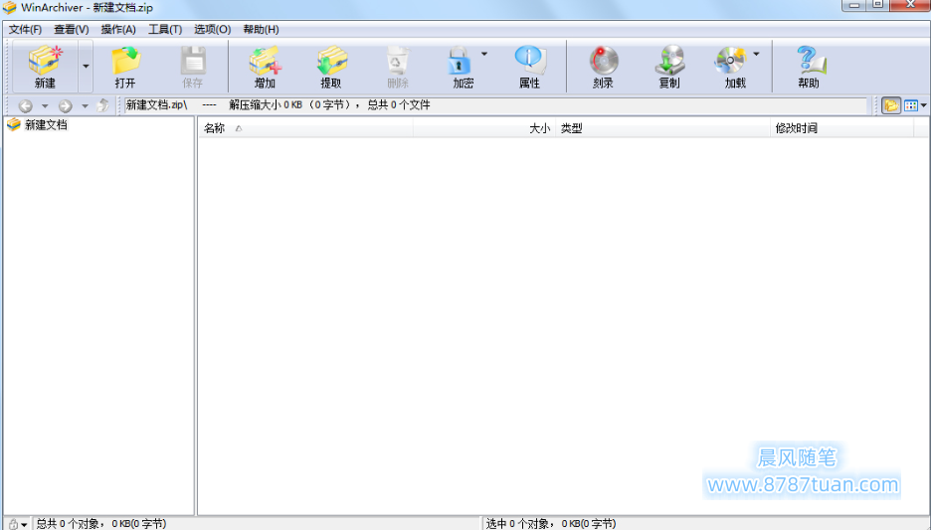Select the 新建文档 tree item
This screenshot has width=931, height=530.
(x=46, y=124)
